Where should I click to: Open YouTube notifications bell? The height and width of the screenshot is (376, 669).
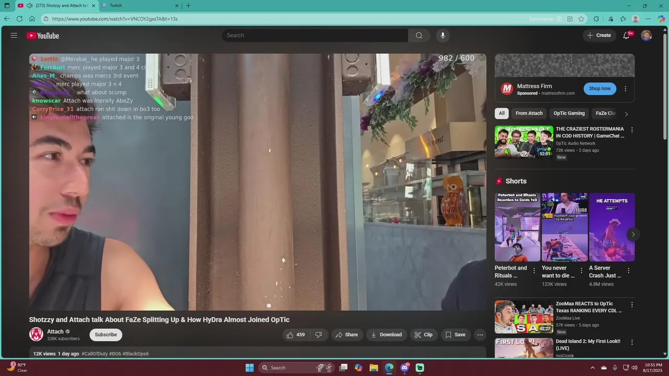point(626,36)
